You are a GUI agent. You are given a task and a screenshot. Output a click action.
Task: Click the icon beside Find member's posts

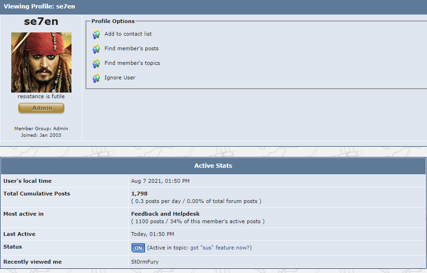pyautogui.click(x=96, y=49)
